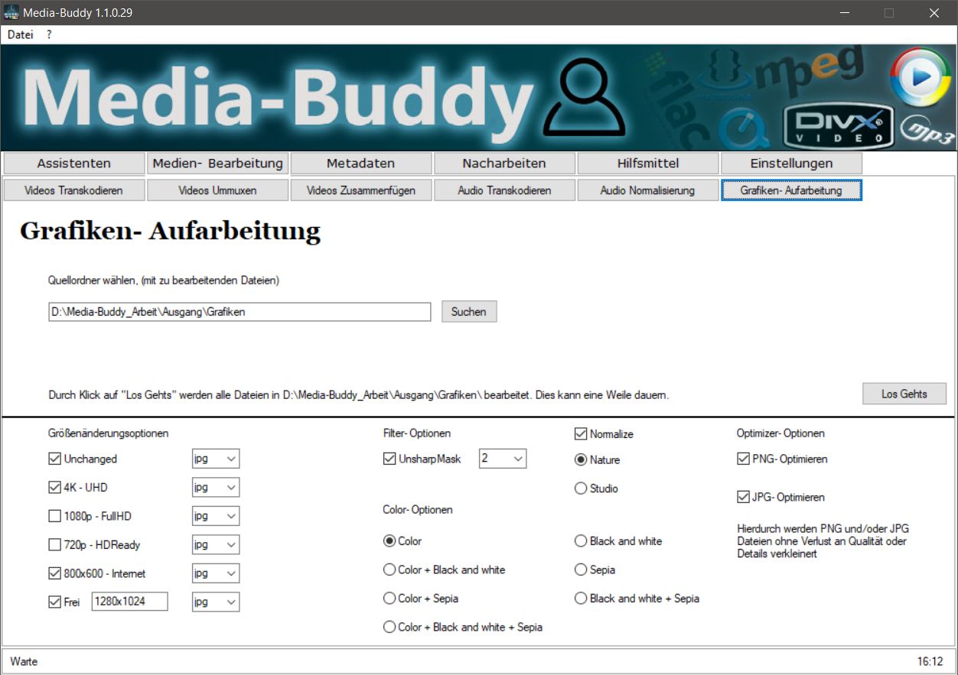Image resolution: width=958 pixels, height=675 pixels.
Task: Click the Quellordner path input field
Action: pos(239,312)
